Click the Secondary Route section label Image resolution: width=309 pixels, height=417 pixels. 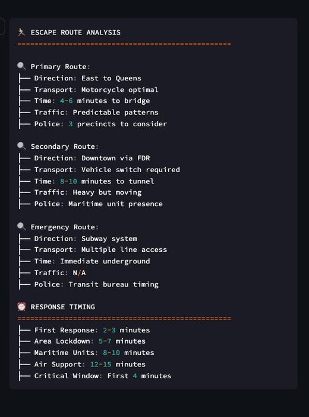[65, 147]
